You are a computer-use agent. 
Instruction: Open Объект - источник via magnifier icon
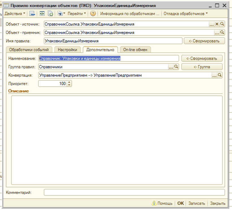tap(222, 24)
